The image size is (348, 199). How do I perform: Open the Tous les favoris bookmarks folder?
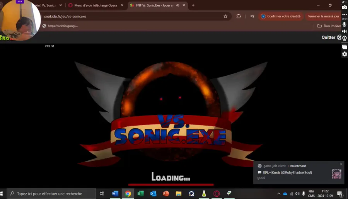329,26
